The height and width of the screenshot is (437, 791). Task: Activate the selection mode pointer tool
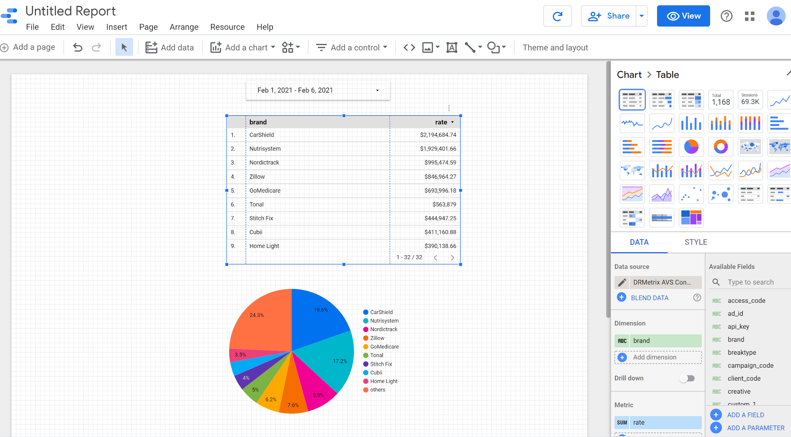pos(124,47)
